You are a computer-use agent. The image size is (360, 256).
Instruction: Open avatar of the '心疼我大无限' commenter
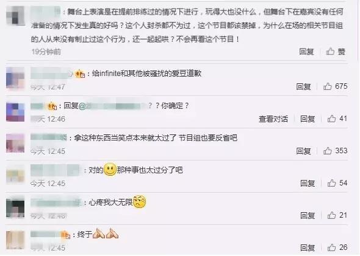pyautogui.click(x=15, y=209)
